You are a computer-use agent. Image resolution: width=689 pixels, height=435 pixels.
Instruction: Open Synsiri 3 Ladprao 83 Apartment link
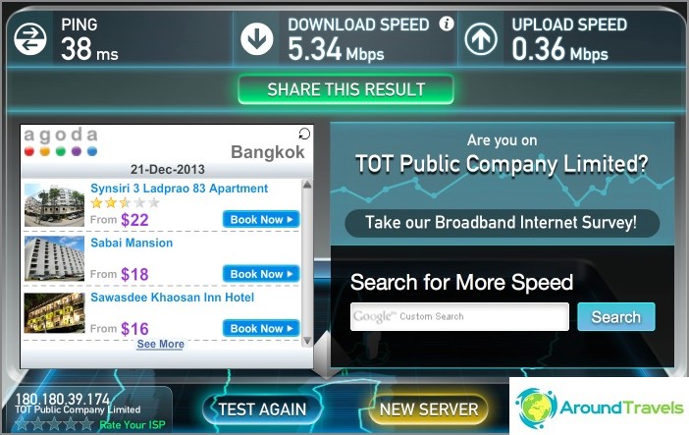pos(179,189)
